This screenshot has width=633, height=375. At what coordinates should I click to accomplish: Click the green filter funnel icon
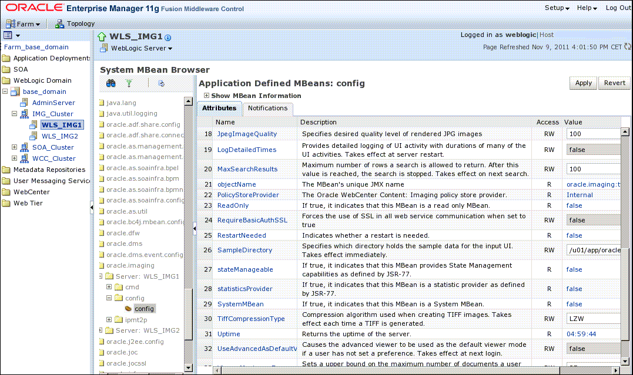point(129,84)
